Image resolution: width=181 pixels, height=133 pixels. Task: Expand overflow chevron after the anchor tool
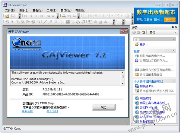tap(114, 22)
